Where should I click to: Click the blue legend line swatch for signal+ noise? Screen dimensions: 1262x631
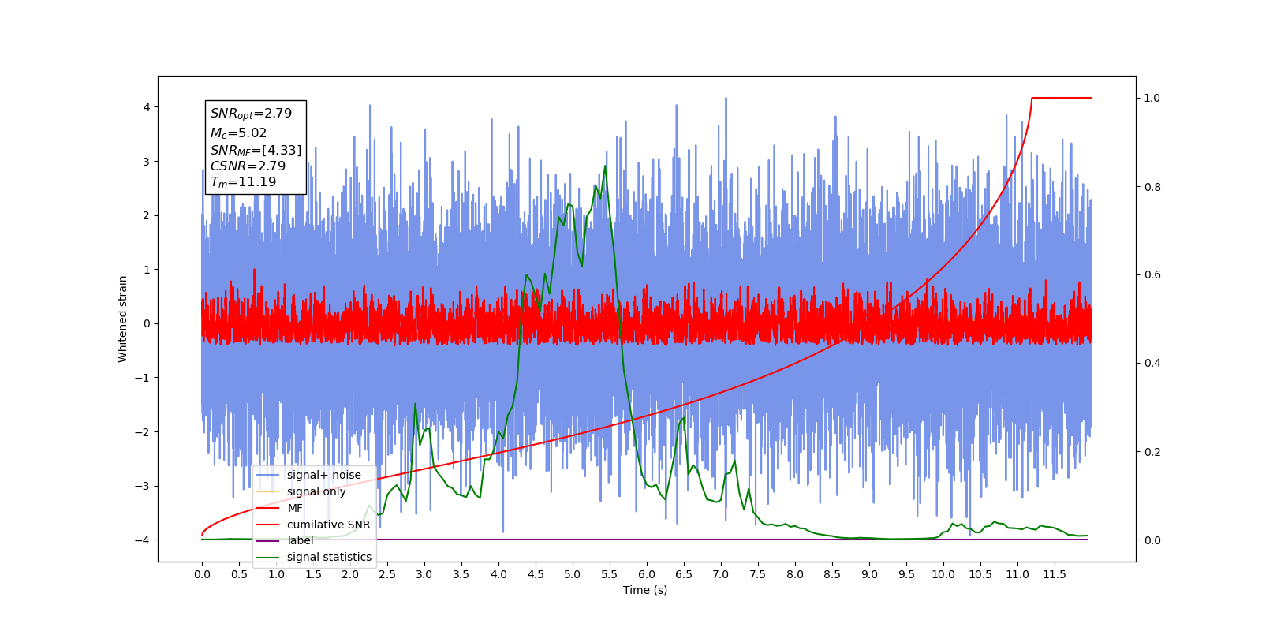tap(269, 475)
